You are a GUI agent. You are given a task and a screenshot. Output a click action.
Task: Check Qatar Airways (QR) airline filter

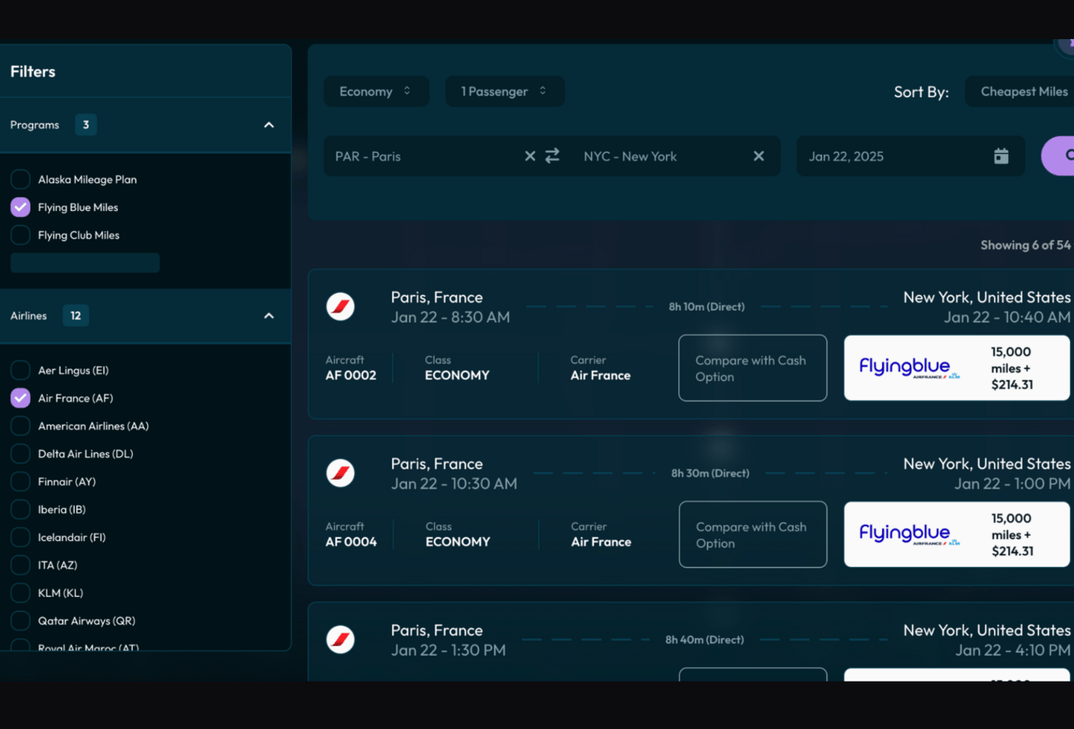20,621
